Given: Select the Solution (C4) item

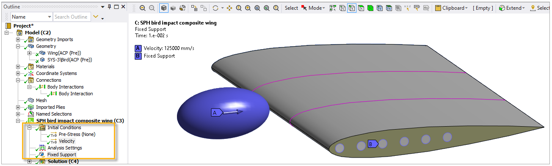Looking at the screenshot, I should point(63,161).
